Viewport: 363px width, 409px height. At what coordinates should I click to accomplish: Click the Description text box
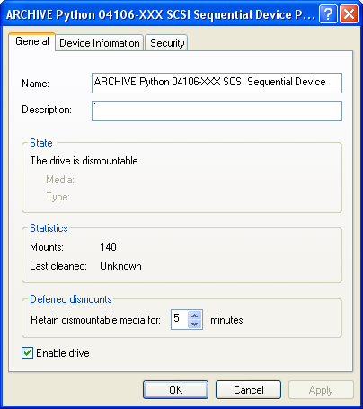[x=217, y=111]
